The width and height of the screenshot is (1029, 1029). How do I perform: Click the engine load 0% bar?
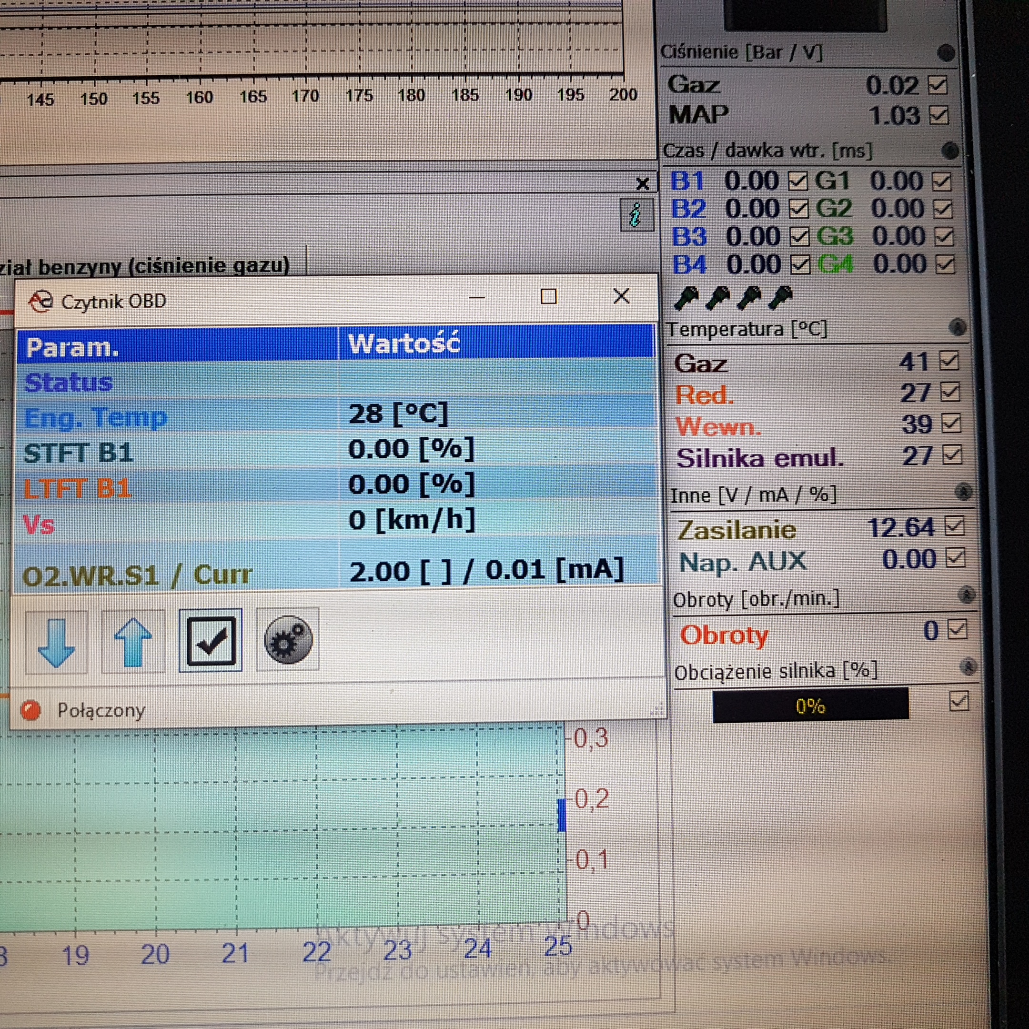coord(810,706)
